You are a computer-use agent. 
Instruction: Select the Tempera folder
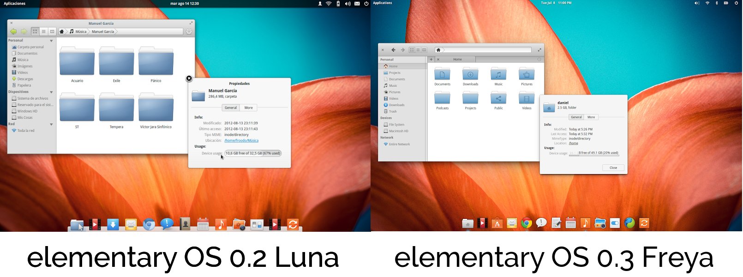point(116,110)
